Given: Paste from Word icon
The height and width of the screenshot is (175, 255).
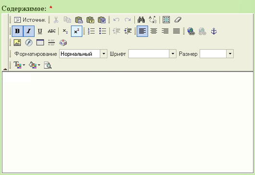Looking at the screenshot, I should pos(102,20).
